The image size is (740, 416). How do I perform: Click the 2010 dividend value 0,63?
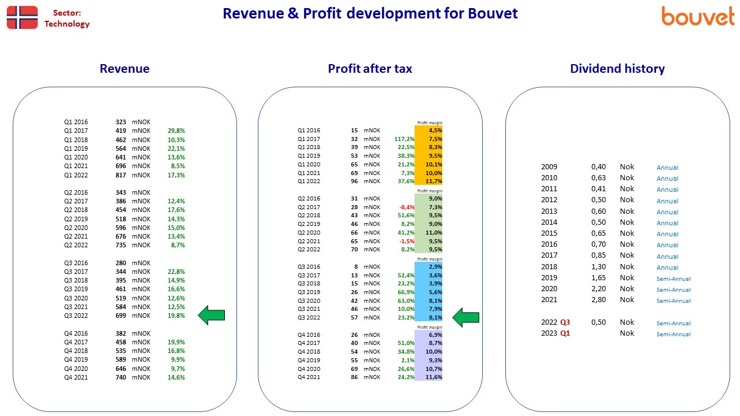point(598,178)
